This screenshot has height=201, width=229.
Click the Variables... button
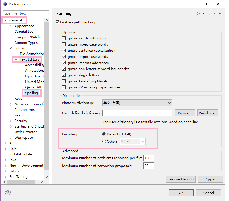click(207, 113)
